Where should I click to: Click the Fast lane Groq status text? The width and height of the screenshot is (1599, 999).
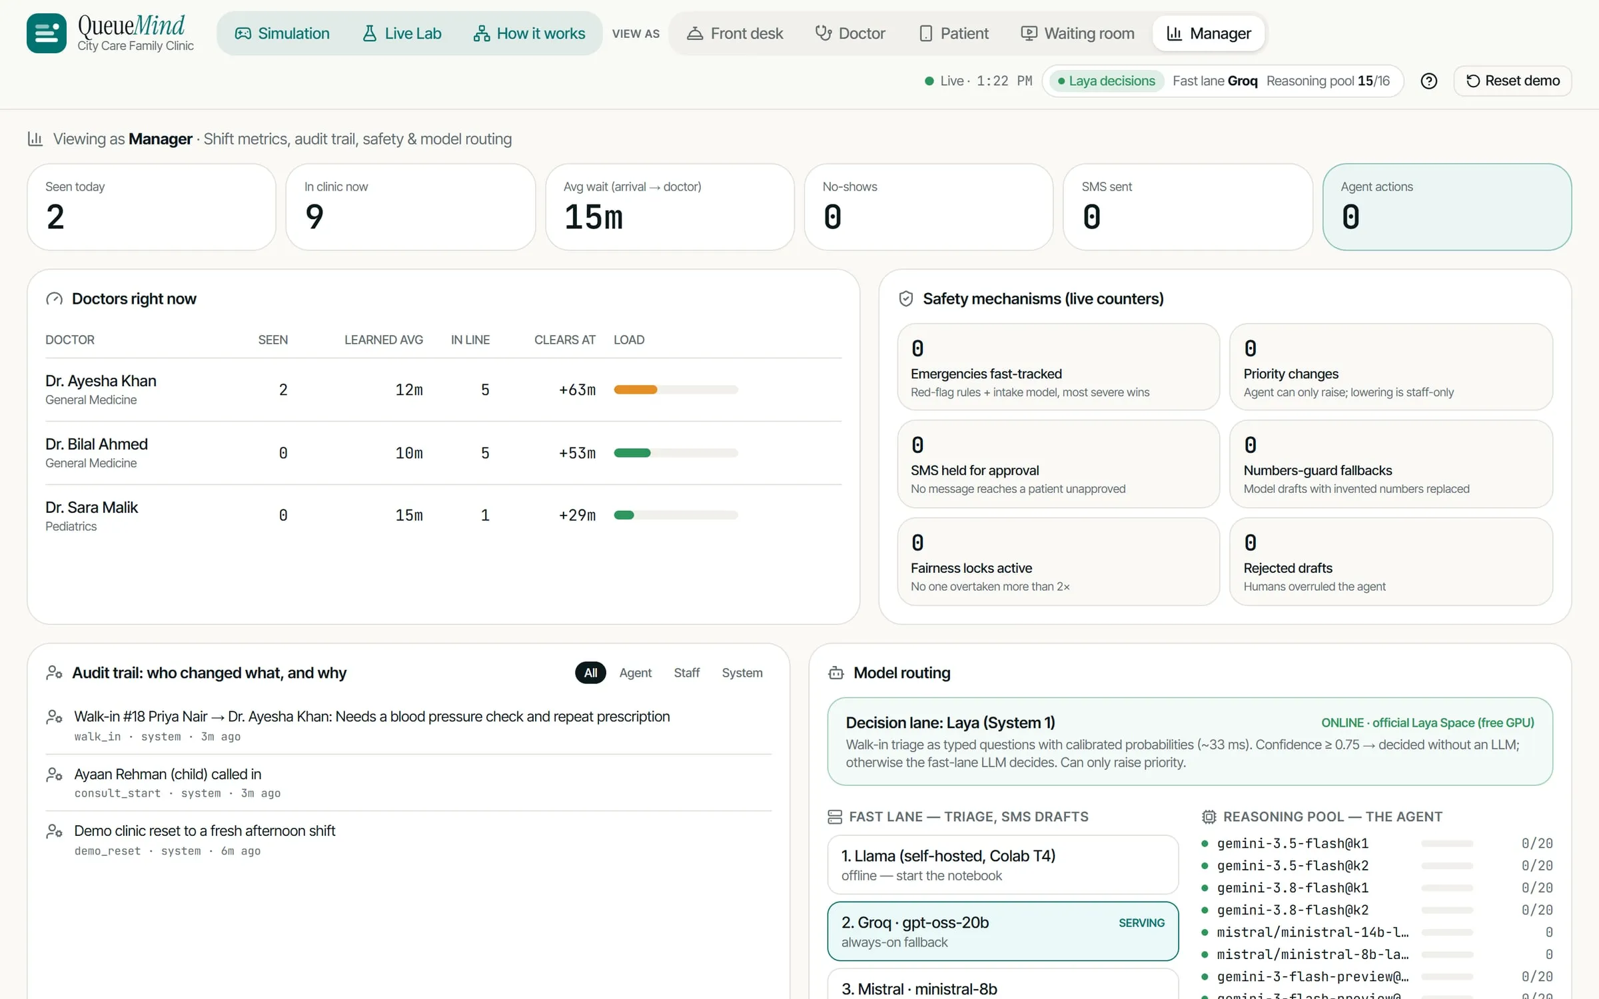1215,81
